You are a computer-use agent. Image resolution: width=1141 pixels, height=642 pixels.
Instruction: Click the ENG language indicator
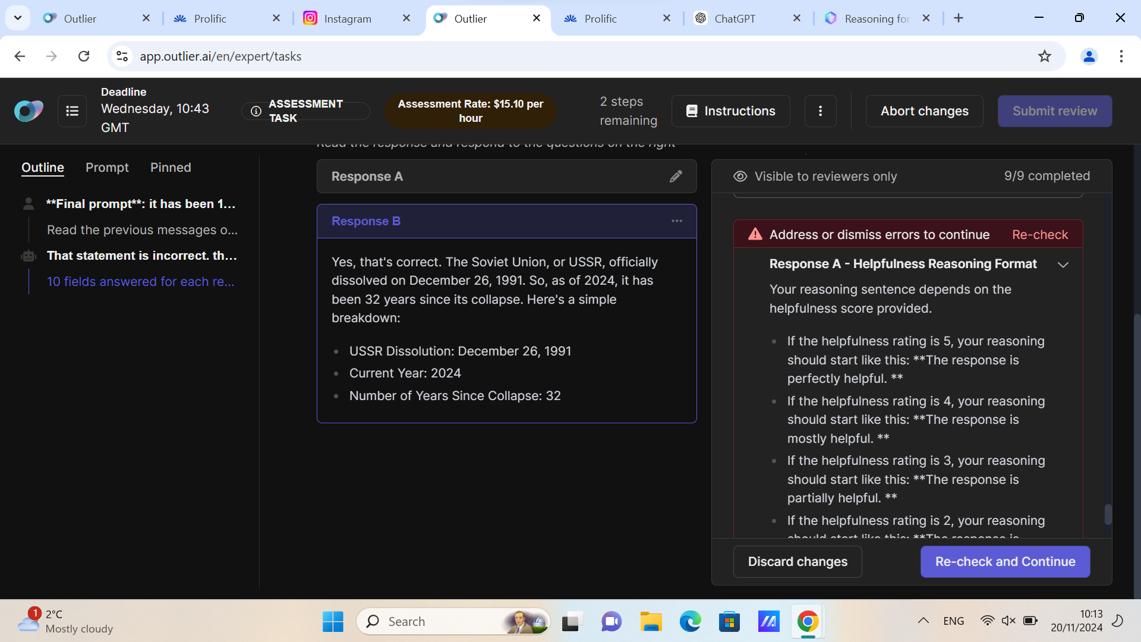pos(953,621)
